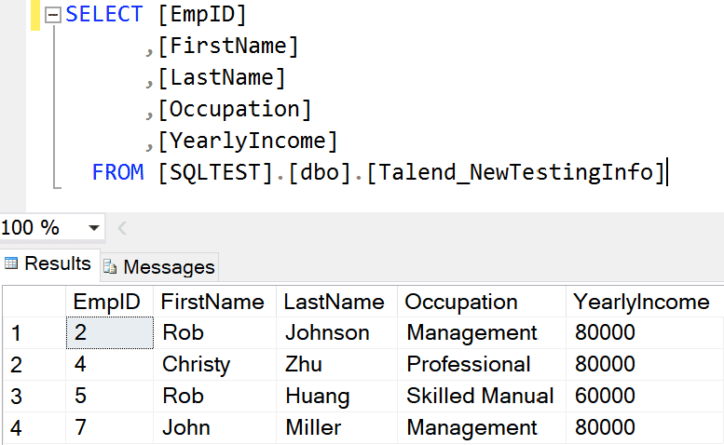Select the Occupation column header
The image size is (724, 445).
[x=461, y=302]
